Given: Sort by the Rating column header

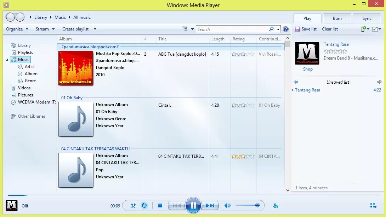Looking at the screenshot, I should (x=239, y=39).
